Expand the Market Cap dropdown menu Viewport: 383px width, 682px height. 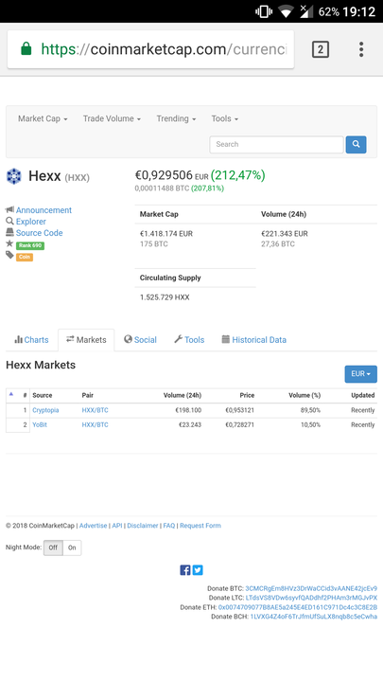click(43, 118)
